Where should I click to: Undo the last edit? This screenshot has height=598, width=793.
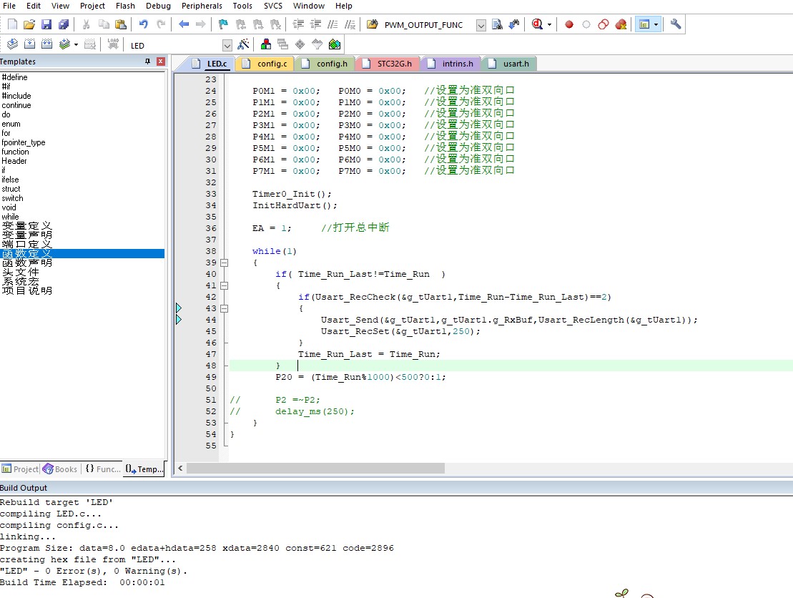coord(144,24)
